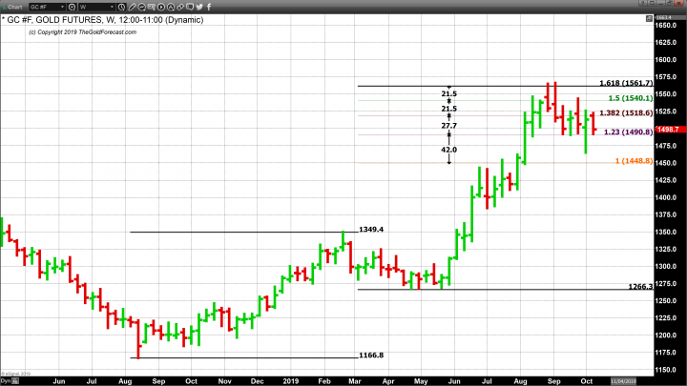Image resolution: width=687 pixels, height=386 pixels.
Task: Click the play button icon in toolbar
Action: point(161,7)
